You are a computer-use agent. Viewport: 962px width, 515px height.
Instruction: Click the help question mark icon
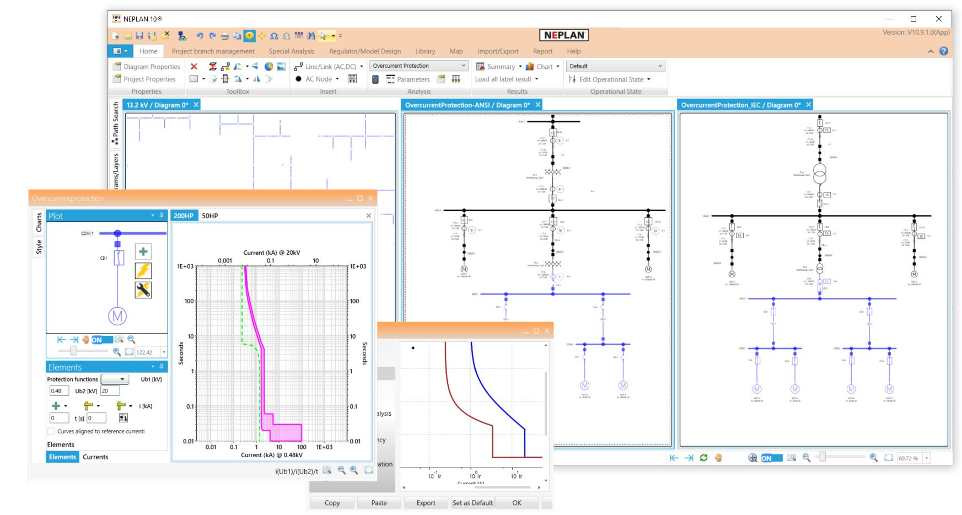(x=944, y=51)
